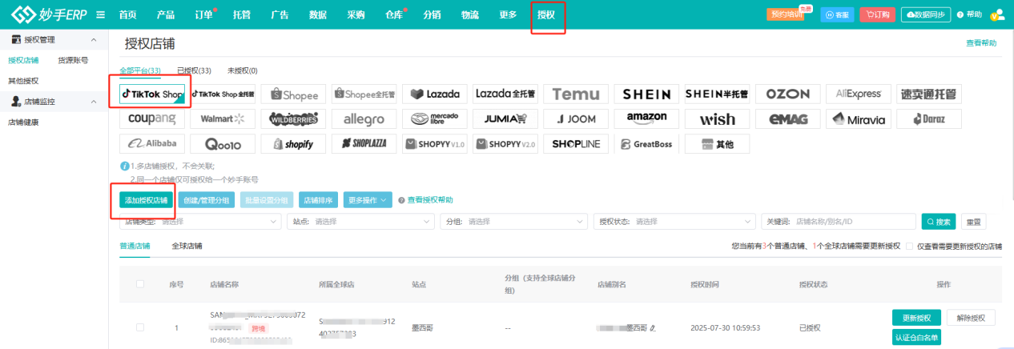
Task: Select the Shopee platform tile
Action: pos(293,94)
